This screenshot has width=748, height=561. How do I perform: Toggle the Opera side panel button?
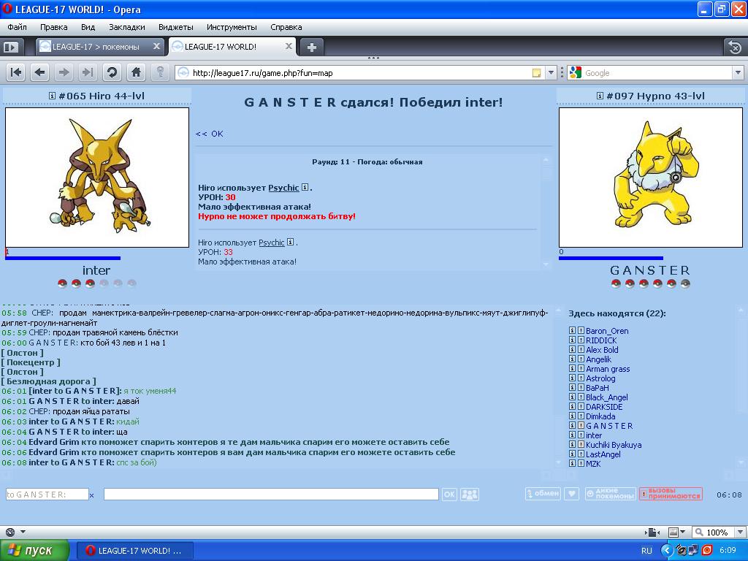(11, 47)
